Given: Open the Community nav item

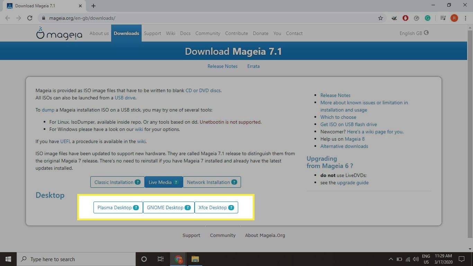Looking at the screenshot, I should point(208,33).
